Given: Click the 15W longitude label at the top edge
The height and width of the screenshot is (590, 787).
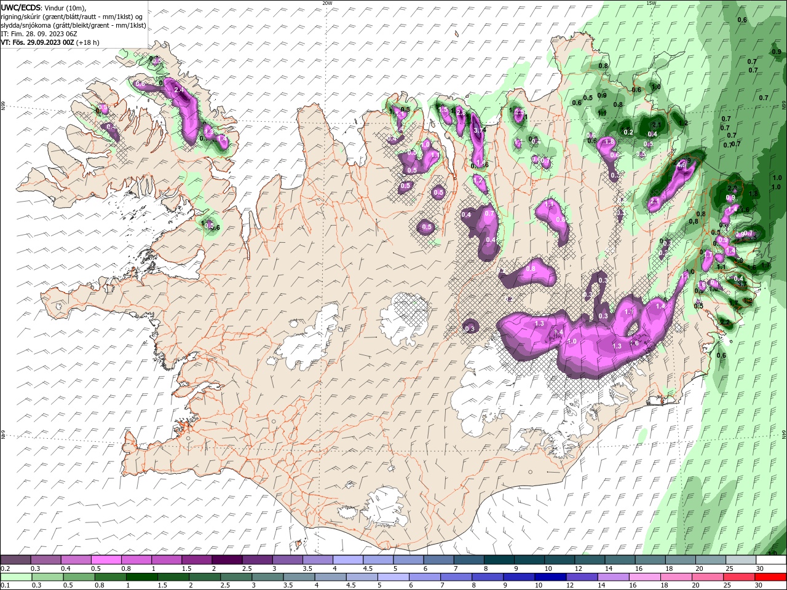Looking at the screenshot, I should coord(651,3).
